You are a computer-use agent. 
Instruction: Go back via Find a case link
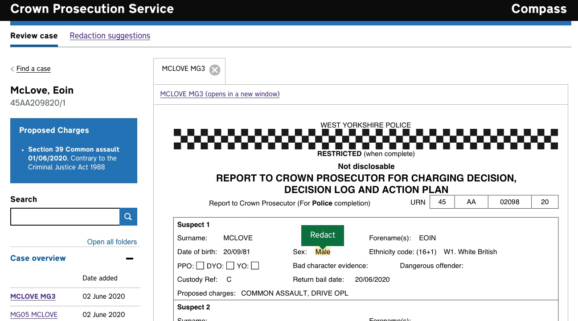[33, 69]
